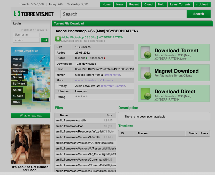The width and height of the screenshot is (215, 175).
Task: Open the Password? recovery link
Action: [42, 30]
